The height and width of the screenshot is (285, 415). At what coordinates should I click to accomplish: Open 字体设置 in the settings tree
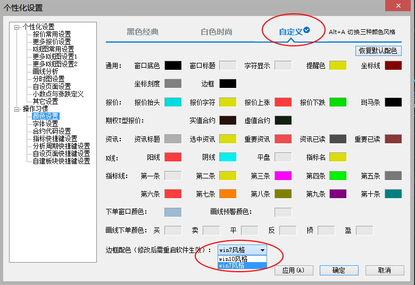click(45, 124)
